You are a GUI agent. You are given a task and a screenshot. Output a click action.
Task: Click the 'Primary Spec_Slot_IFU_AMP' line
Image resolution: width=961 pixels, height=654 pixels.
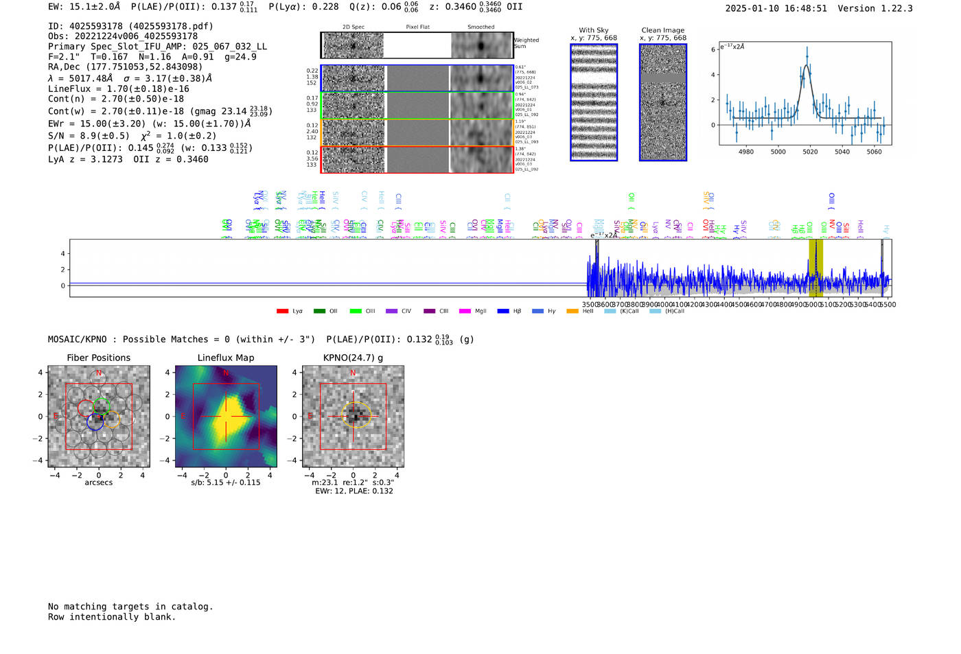157,47
